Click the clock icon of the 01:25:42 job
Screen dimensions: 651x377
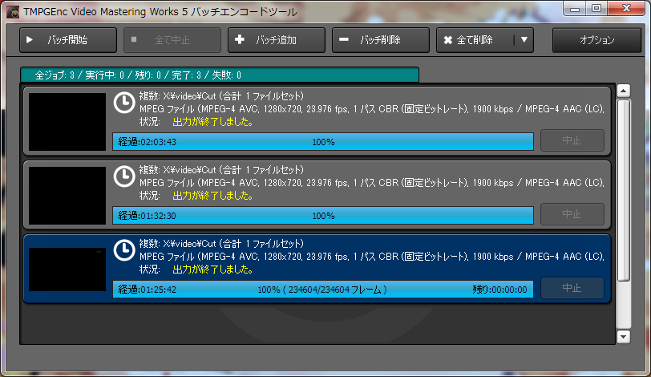[124, 250]
